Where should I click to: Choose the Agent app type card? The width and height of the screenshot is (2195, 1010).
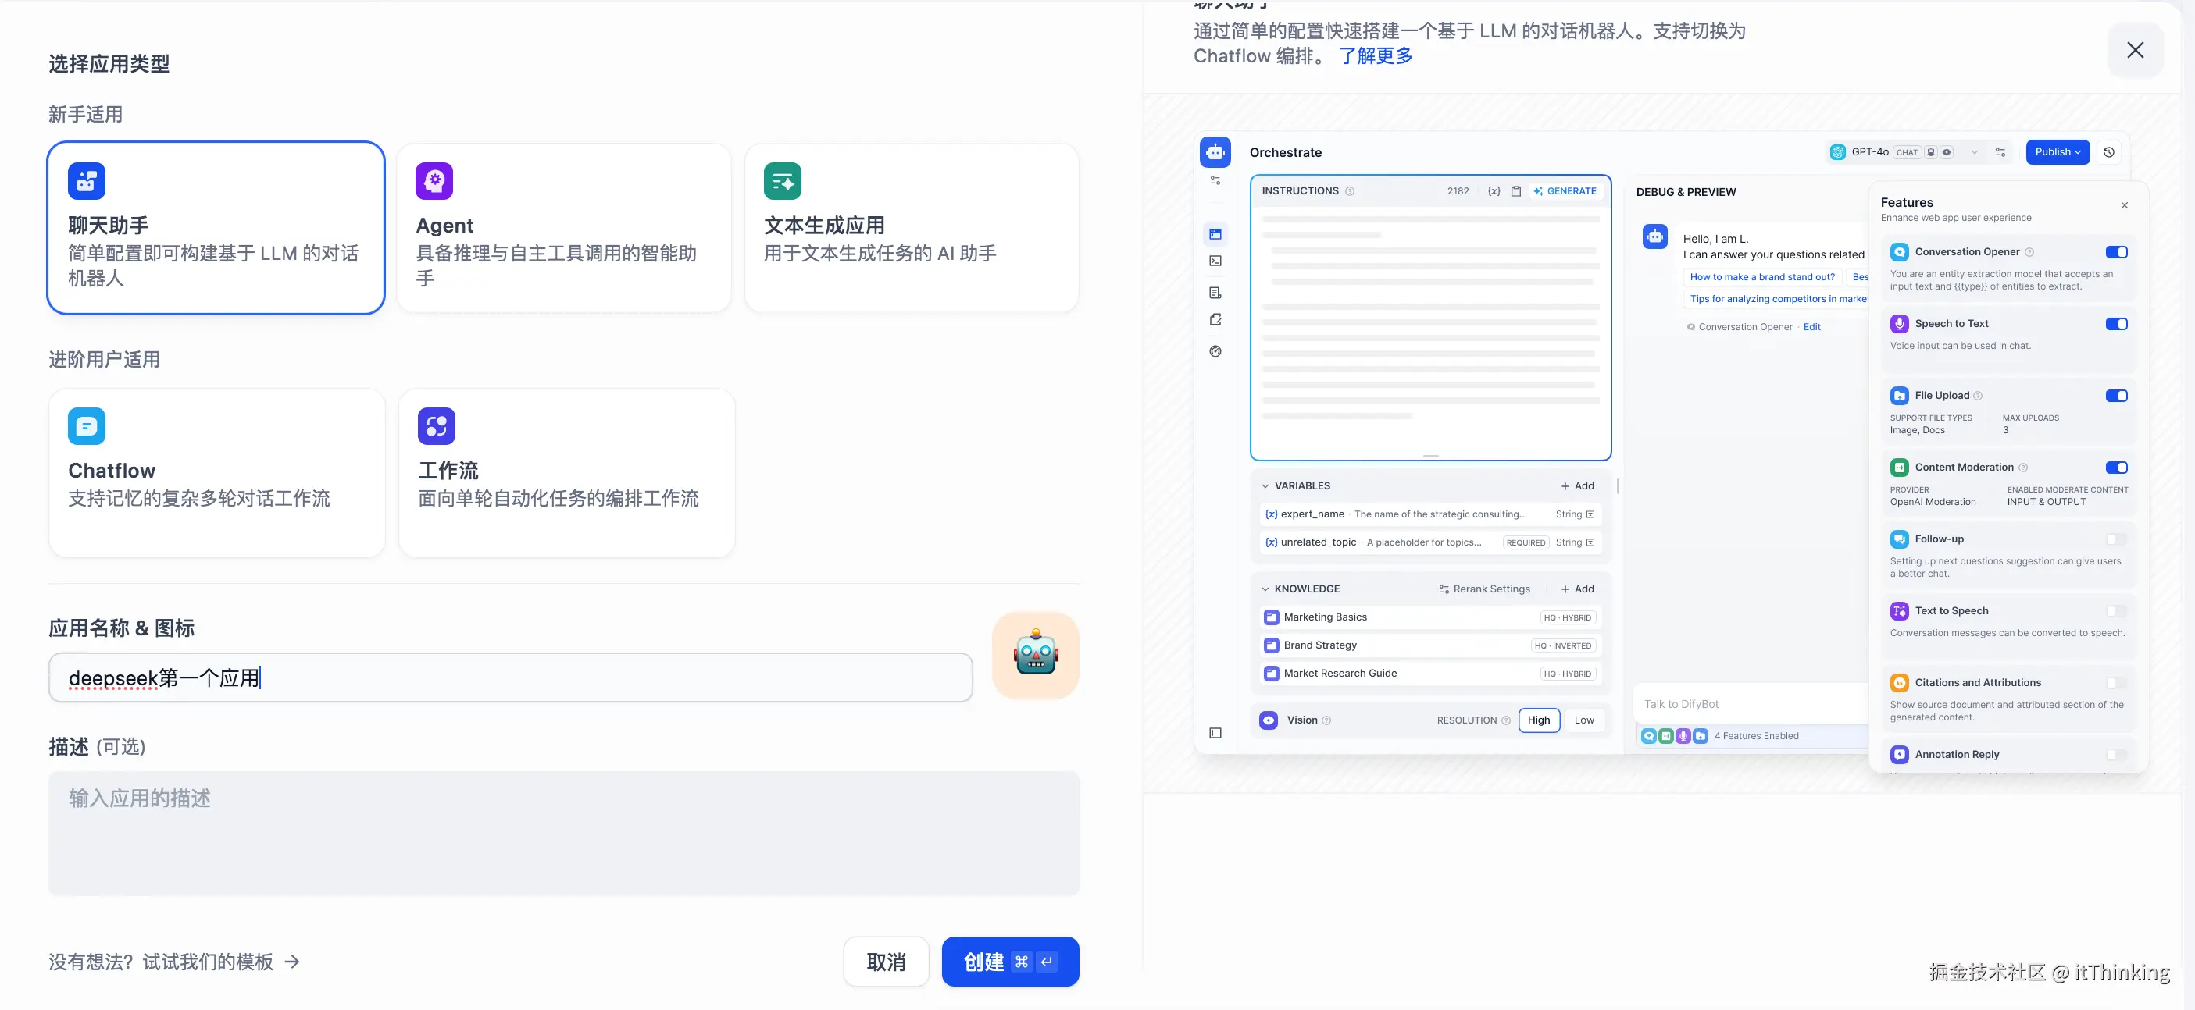[x=563, y=227]
